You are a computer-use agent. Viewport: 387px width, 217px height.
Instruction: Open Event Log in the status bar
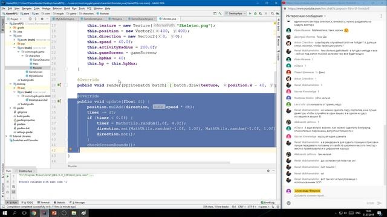[x=268, y=203]
